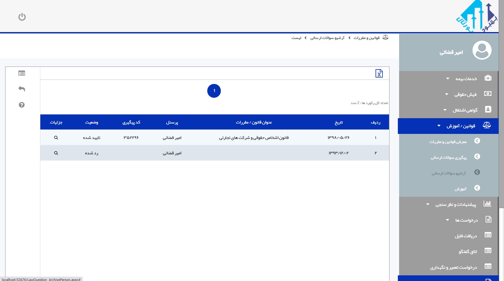The width and height of the screenshot is (504, 281).
Task: Click قوانین و مقررات breadcrumb link
Action: pos(366,38)
